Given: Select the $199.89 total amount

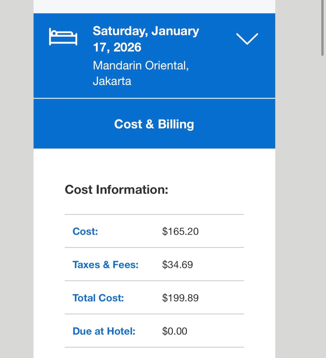Looking at the screenshot, I should pos(180,298).
